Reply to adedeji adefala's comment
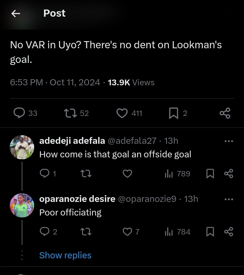 [45, 174]
